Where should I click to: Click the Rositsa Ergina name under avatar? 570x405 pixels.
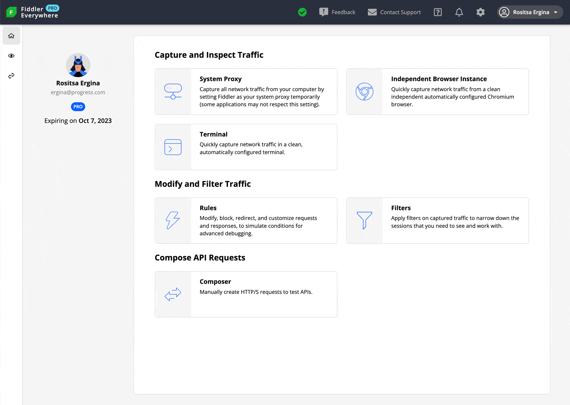coord(78,83)
